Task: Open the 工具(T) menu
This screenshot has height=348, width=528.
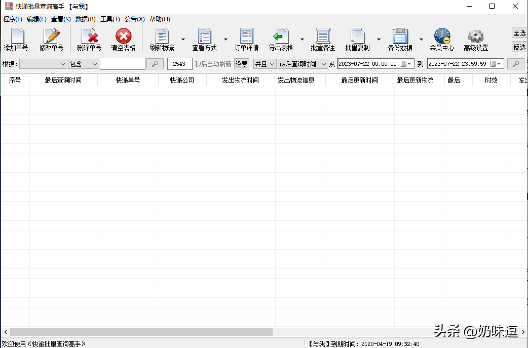Action: 110,19
